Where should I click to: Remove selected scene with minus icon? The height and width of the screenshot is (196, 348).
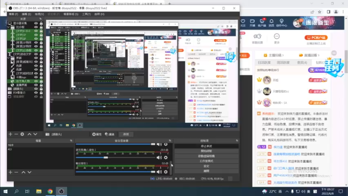(x=16, y=172)
